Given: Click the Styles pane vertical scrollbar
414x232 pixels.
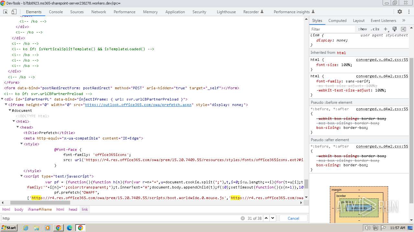Looking at the screenshot, I should click(x=412, y=130).
